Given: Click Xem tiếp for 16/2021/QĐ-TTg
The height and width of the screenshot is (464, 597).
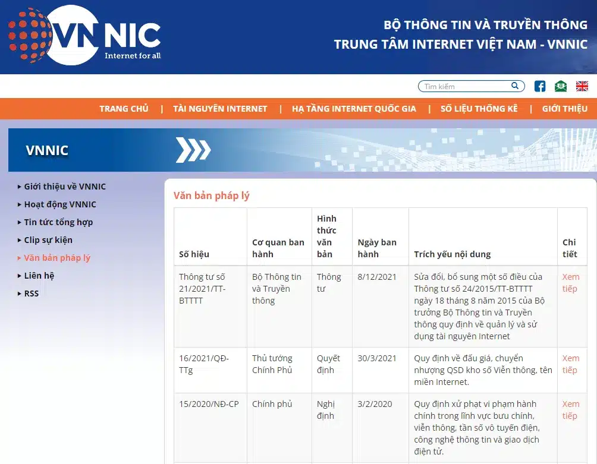Looking at the screenshot, I should point(571,364).
